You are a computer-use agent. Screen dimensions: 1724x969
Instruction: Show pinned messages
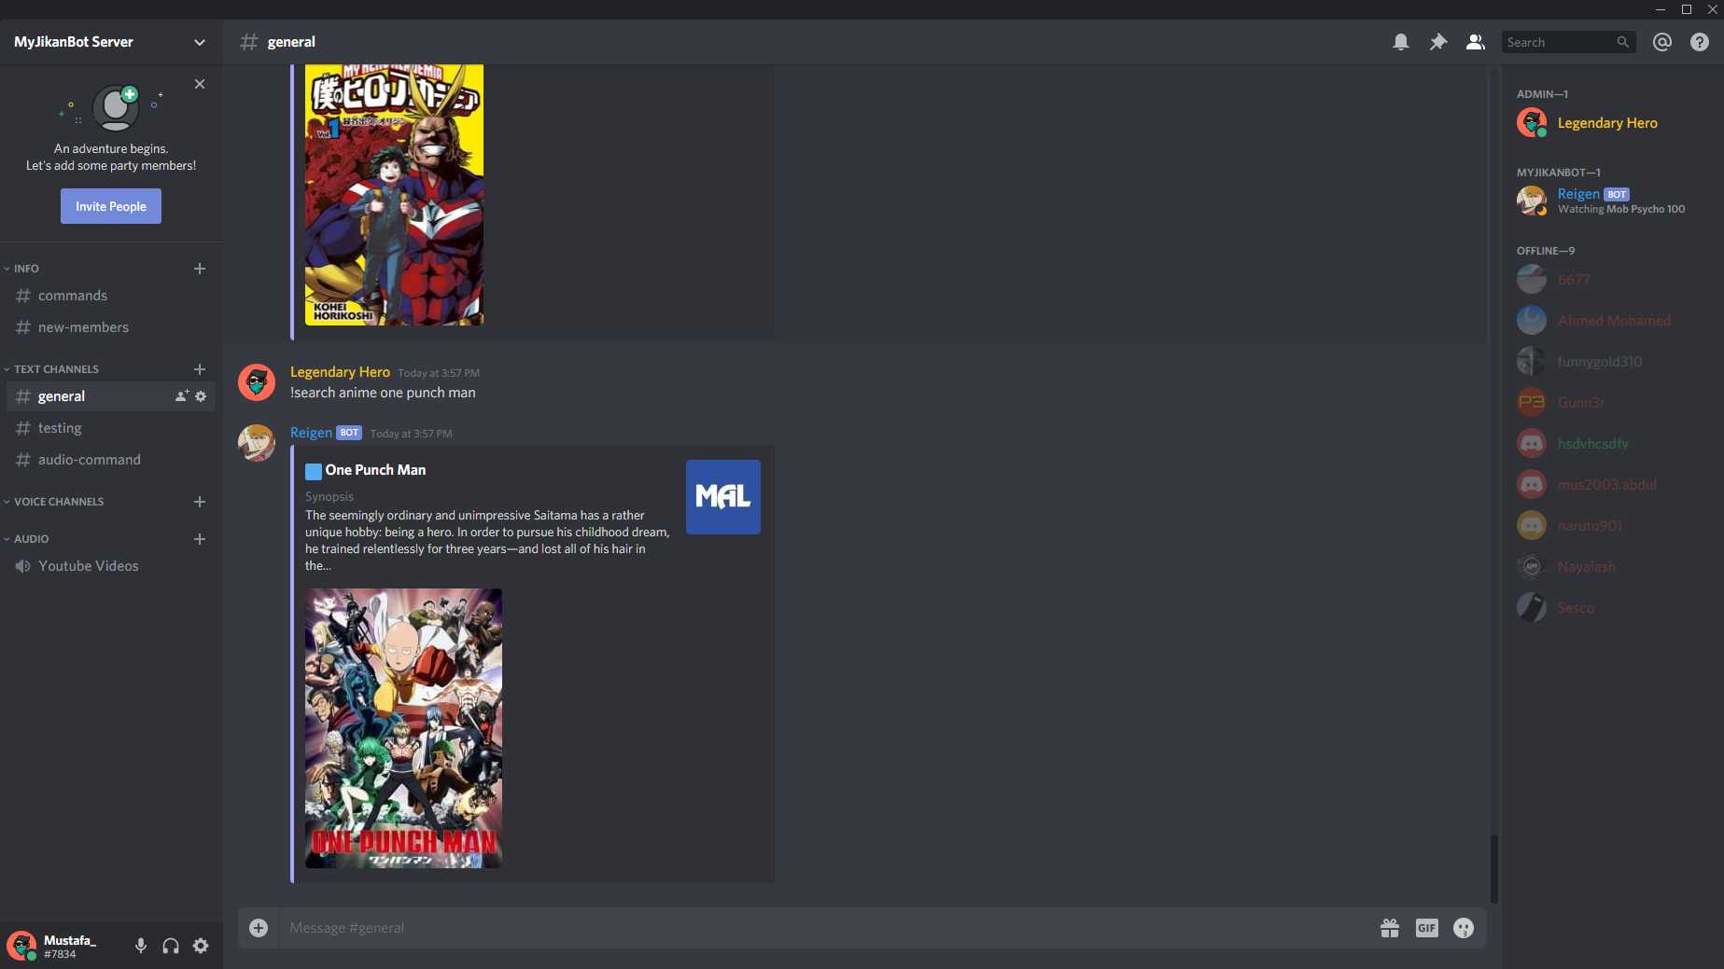coord(1437,42)
